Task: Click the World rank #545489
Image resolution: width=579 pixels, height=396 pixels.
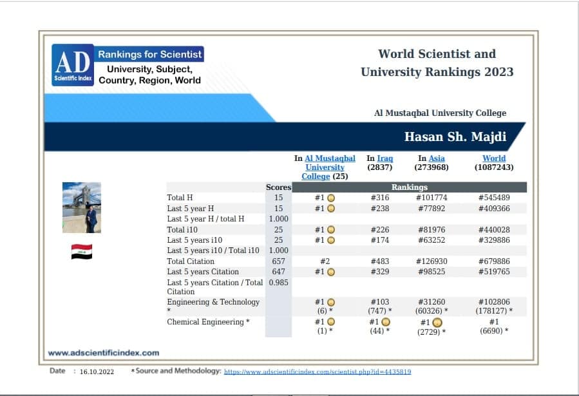Action: point(494,198)
